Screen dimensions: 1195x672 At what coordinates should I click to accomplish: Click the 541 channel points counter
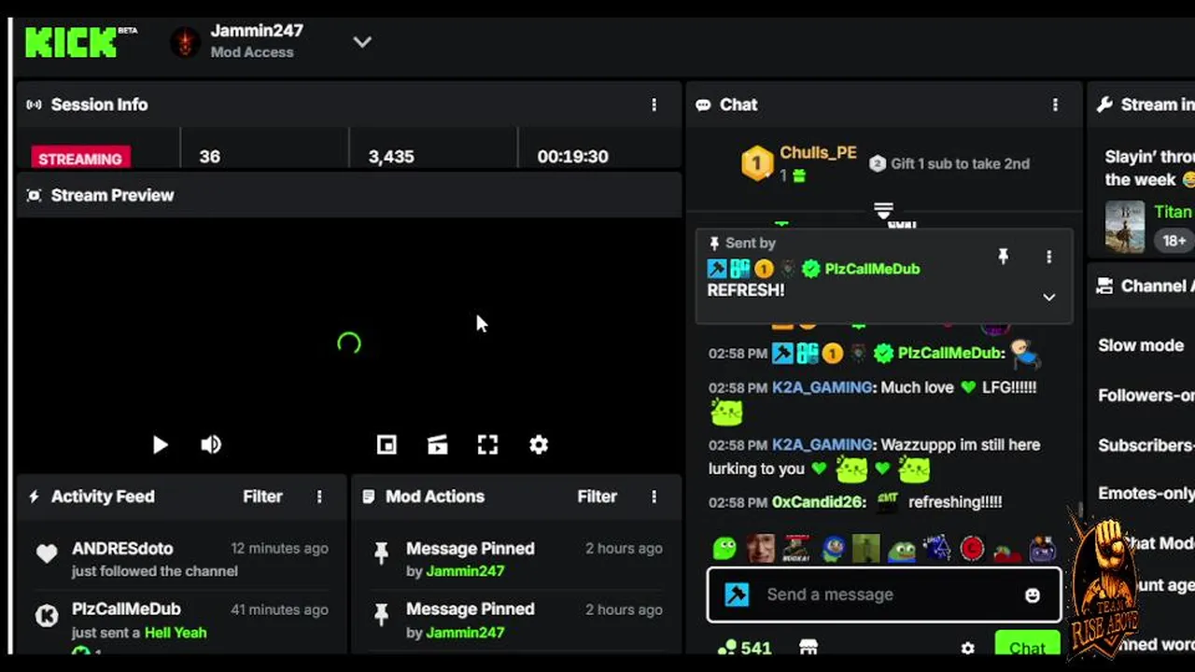[x=744, y=647]
